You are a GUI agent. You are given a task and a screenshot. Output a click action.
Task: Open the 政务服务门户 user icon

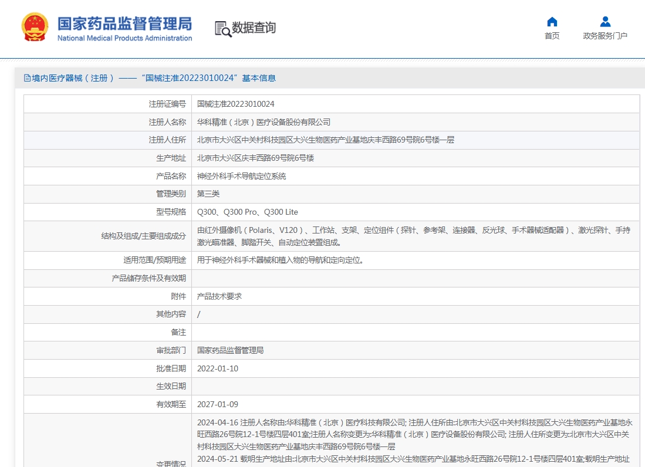605,21
